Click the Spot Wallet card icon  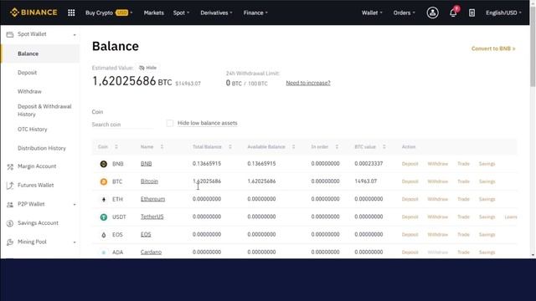click(10, 34)
